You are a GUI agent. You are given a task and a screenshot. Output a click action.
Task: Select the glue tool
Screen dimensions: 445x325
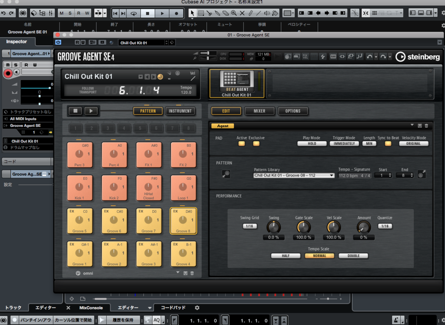(217, 13)
